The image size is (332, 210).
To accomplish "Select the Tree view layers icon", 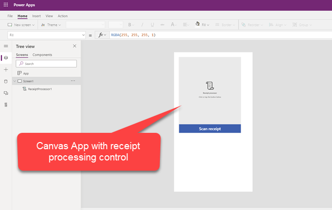I will pyautogui.click(x=6, y=58).
